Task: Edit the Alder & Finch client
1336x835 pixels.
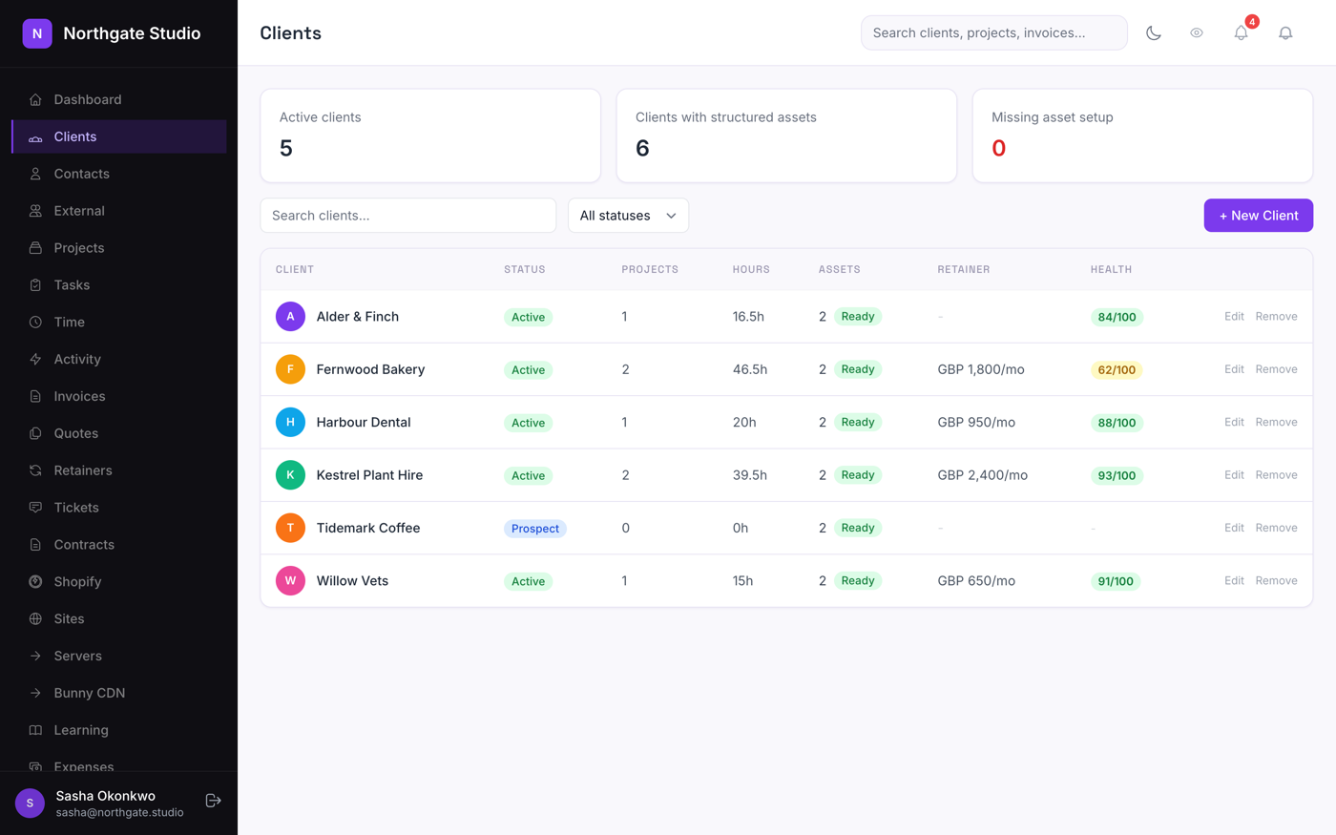Action: tap(1234, 317)
